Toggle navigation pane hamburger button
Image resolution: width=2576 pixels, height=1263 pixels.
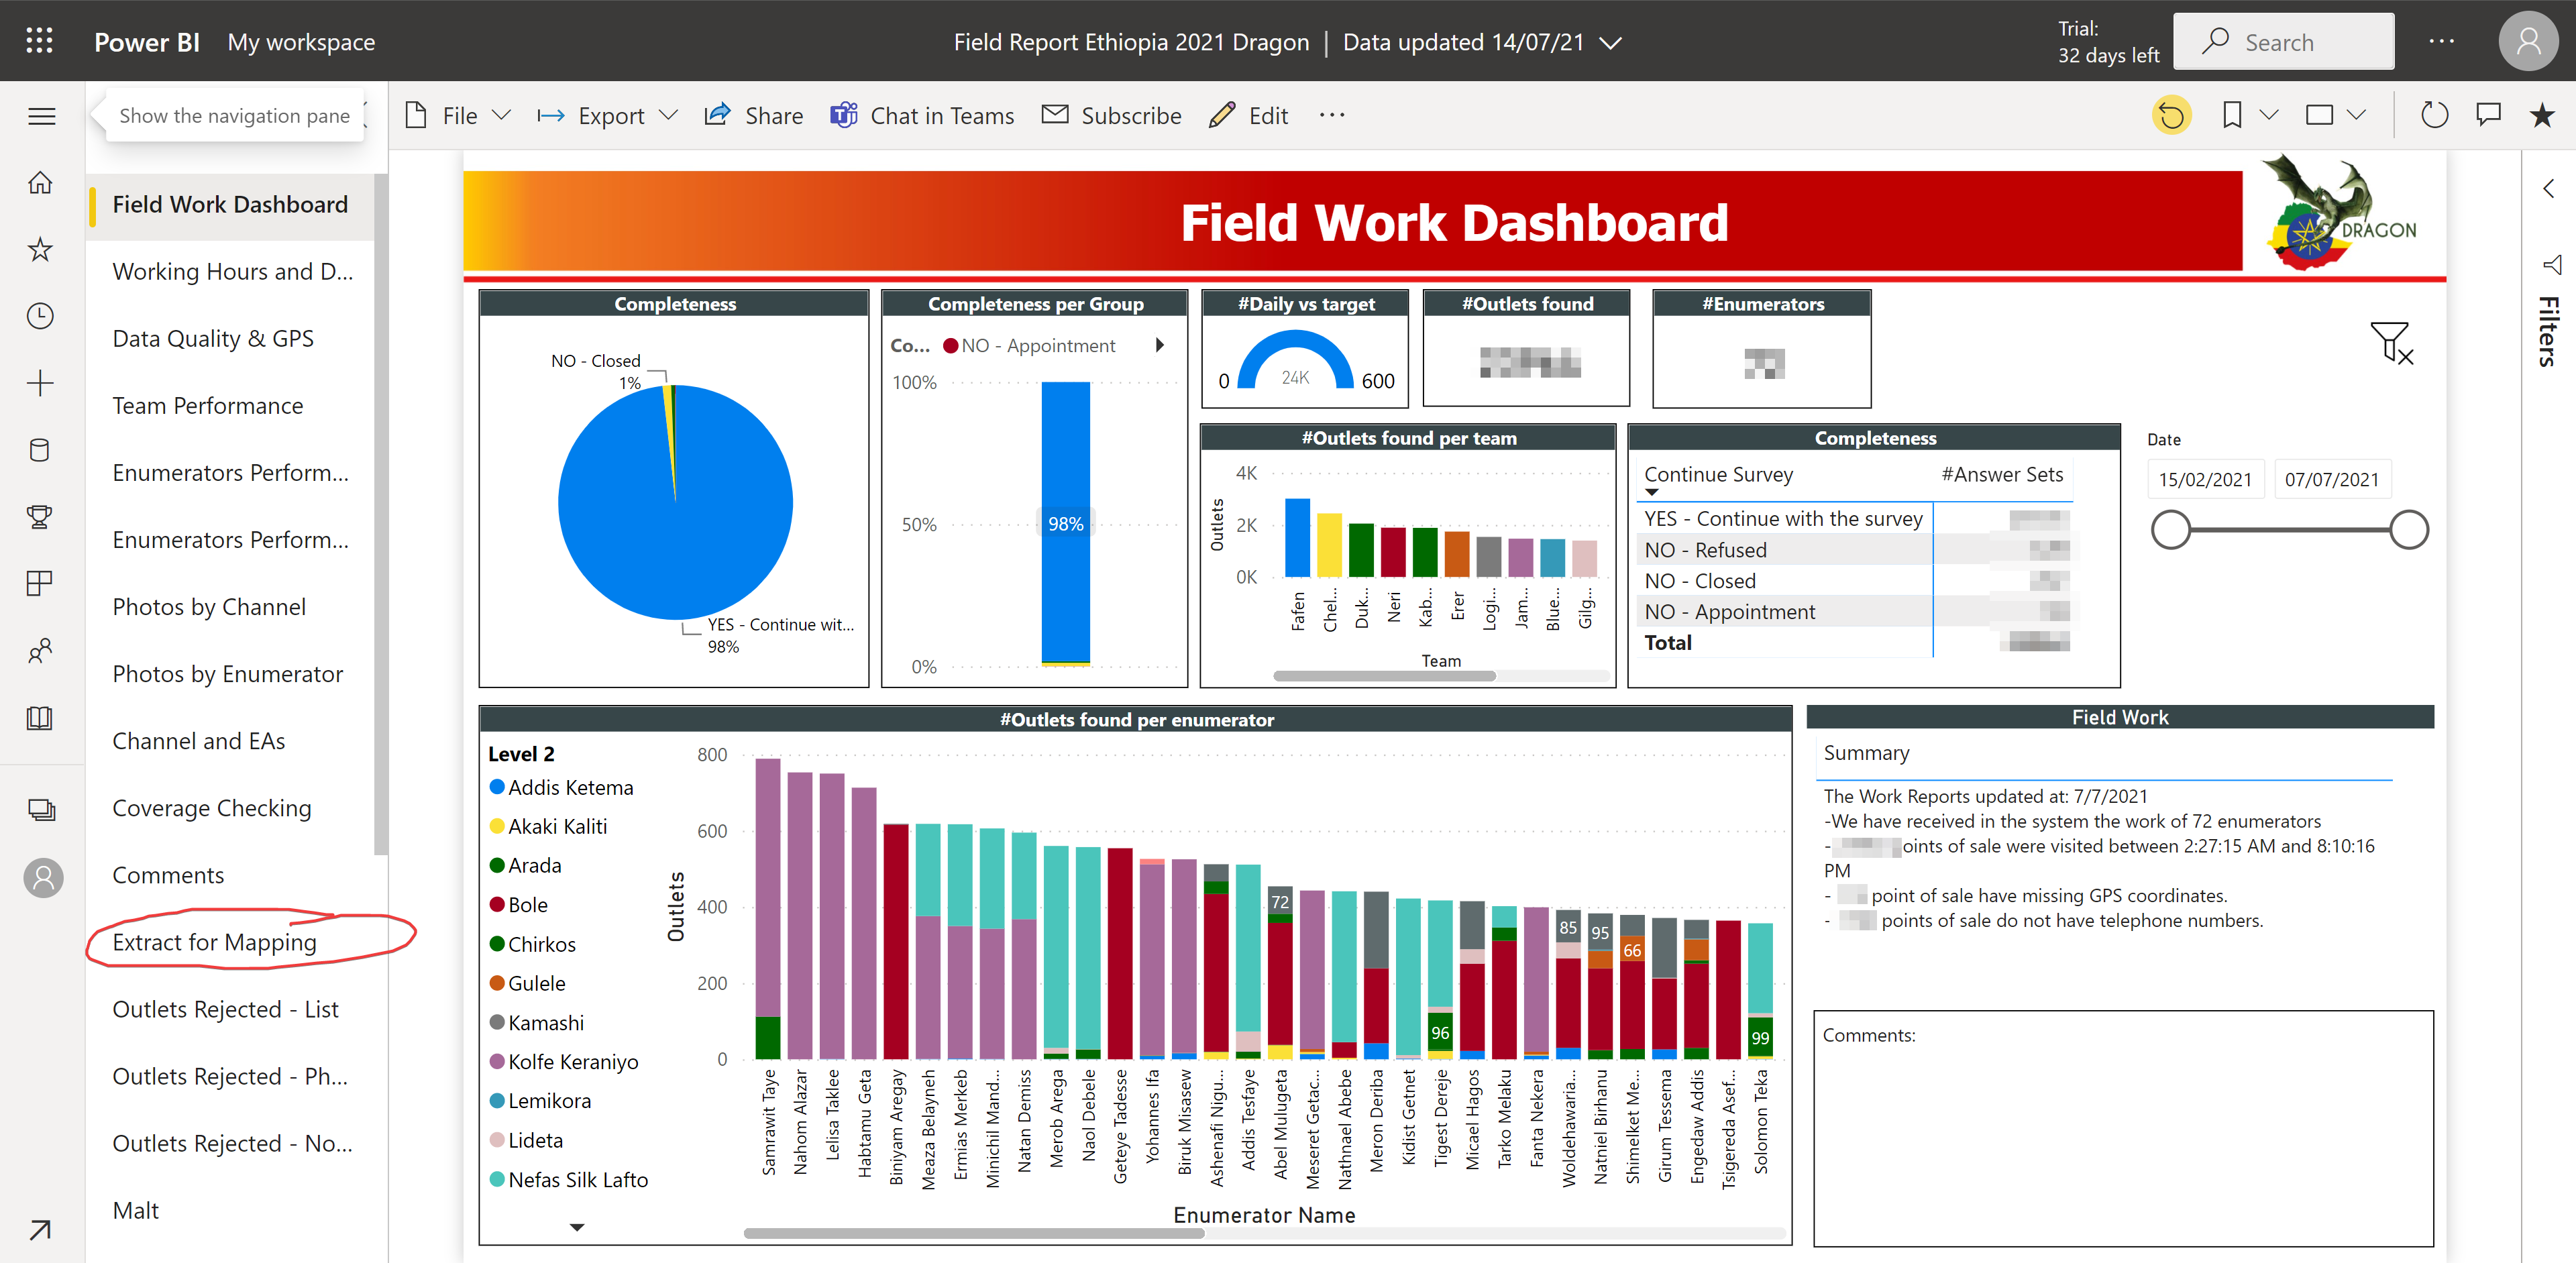pos(41,116)
